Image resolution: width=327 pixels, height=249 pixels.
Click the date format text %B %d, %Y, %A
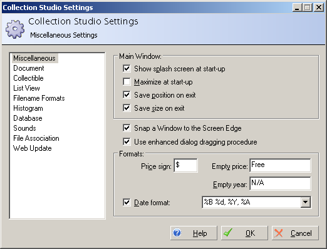pyautogui.click(x=227, y=202)
